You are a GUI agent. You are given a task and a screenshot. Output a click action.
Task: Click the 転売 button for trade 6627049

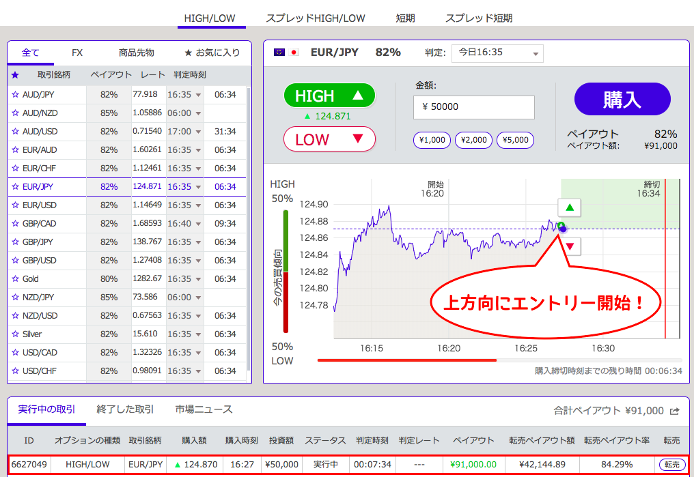[672, 465]
